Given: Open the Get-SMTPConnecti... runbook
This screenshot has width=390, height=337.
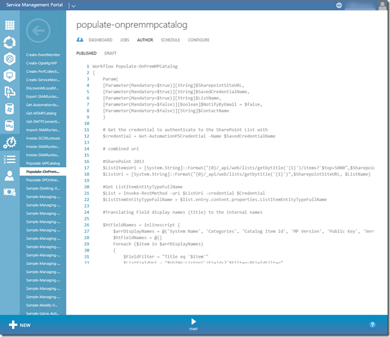Looking at the screenshot, I should pos(43,122).
